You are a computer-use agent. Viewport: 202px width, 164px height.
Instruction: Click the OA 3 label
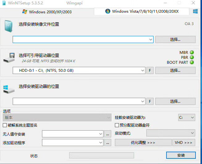(x=189, y=24)
